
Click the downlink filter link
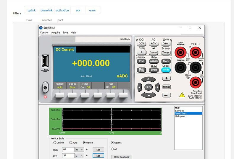[46, 10]
